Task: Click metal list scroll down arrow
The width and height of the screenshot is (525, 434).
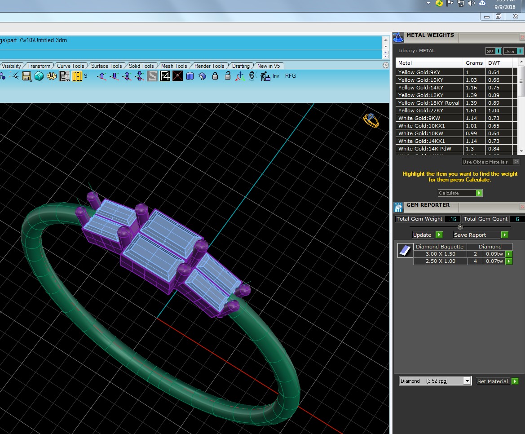Action: (521, 151)
